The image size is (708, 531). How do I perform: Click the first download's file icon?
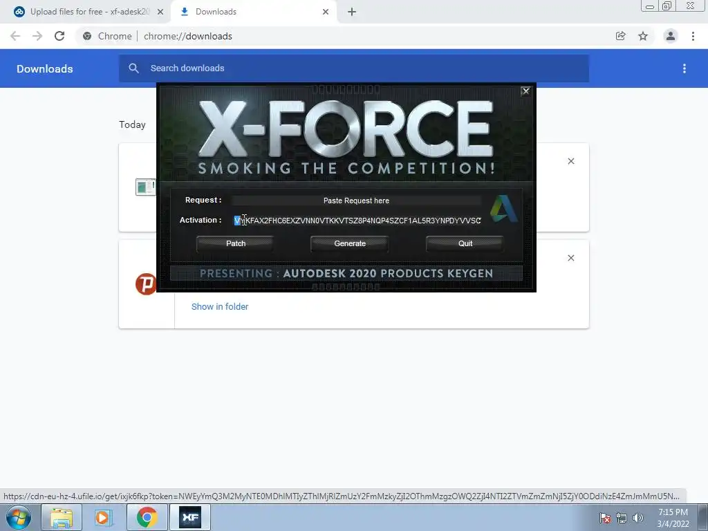tap(145, 187)
